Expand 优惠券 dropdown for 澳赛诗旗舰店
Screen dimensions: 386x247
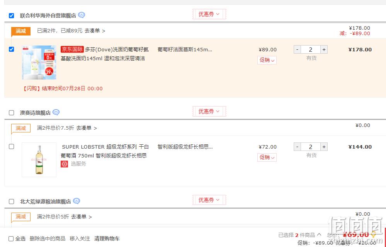pyautogui.click(x=209, y=111)
